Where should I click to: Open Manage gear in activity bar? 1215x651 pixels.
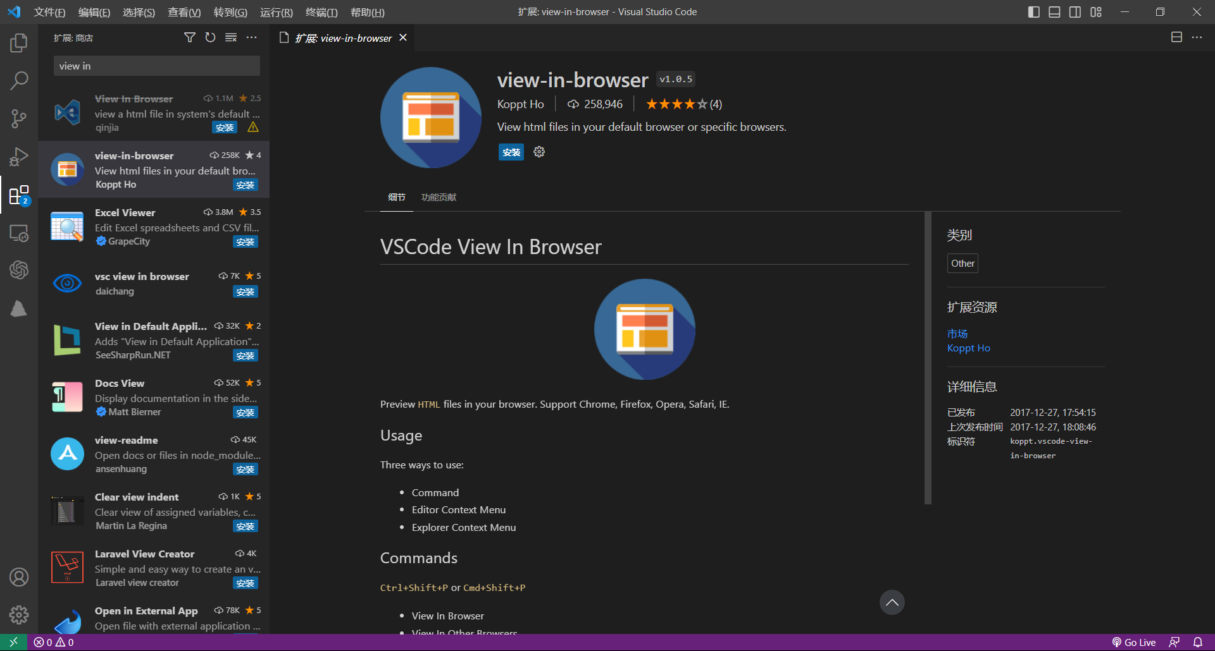pyautogui.click(x=19, y=615)
